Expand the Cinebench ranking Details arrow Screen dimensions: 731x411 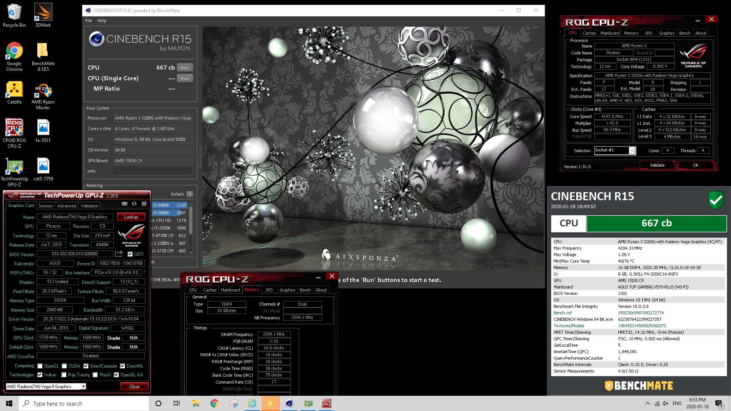pyautogui.click(x=190, y=194)
